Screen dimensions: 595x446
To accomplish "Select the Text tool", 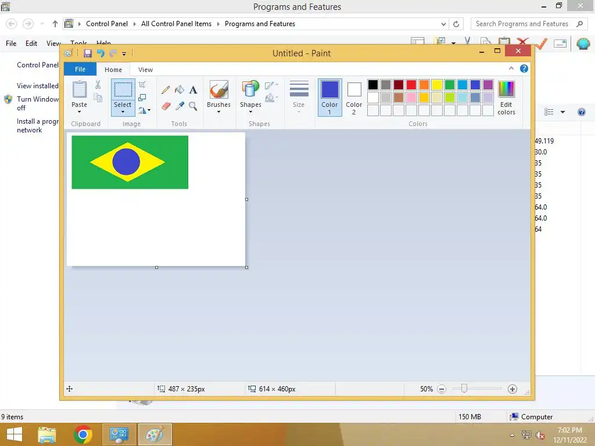I will [x=193, y=90].
